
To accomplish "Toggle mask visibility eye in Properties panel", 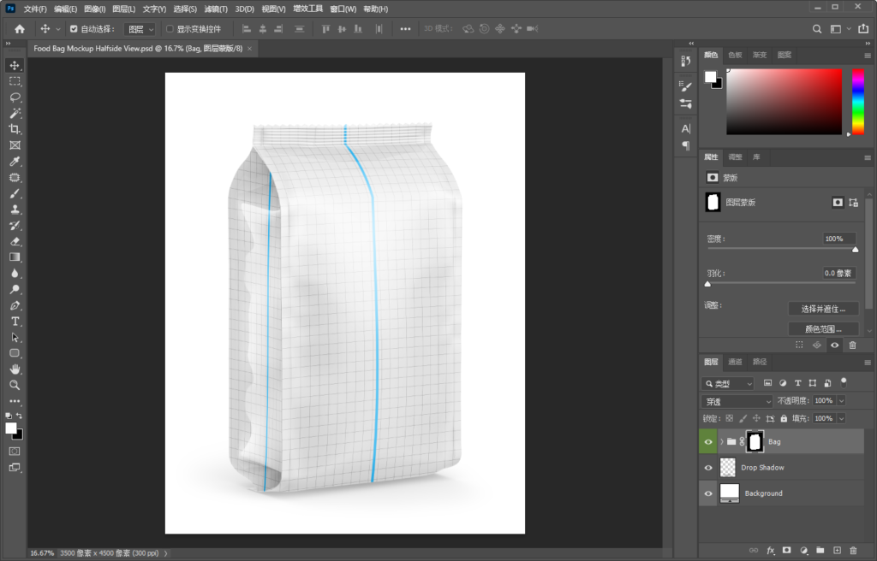I will click(834, 345).
